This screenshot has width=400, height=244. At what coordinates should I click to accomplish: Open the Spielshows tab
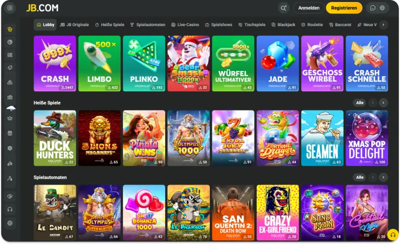219,25
